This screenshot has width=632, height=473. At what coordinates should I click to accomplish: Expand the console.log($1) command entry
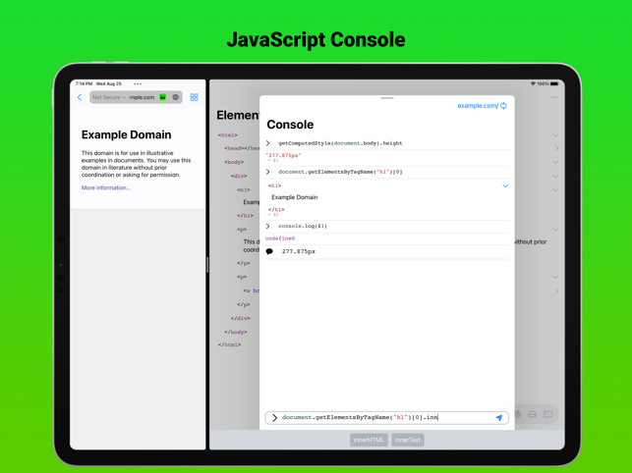tap(268, 226)
